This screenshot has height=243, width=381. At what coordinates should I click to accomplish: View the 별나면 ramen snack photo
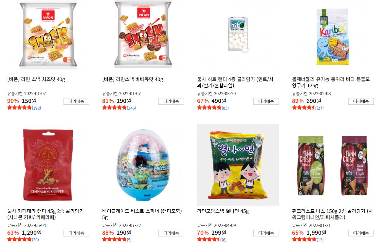(x=238, y=165)
